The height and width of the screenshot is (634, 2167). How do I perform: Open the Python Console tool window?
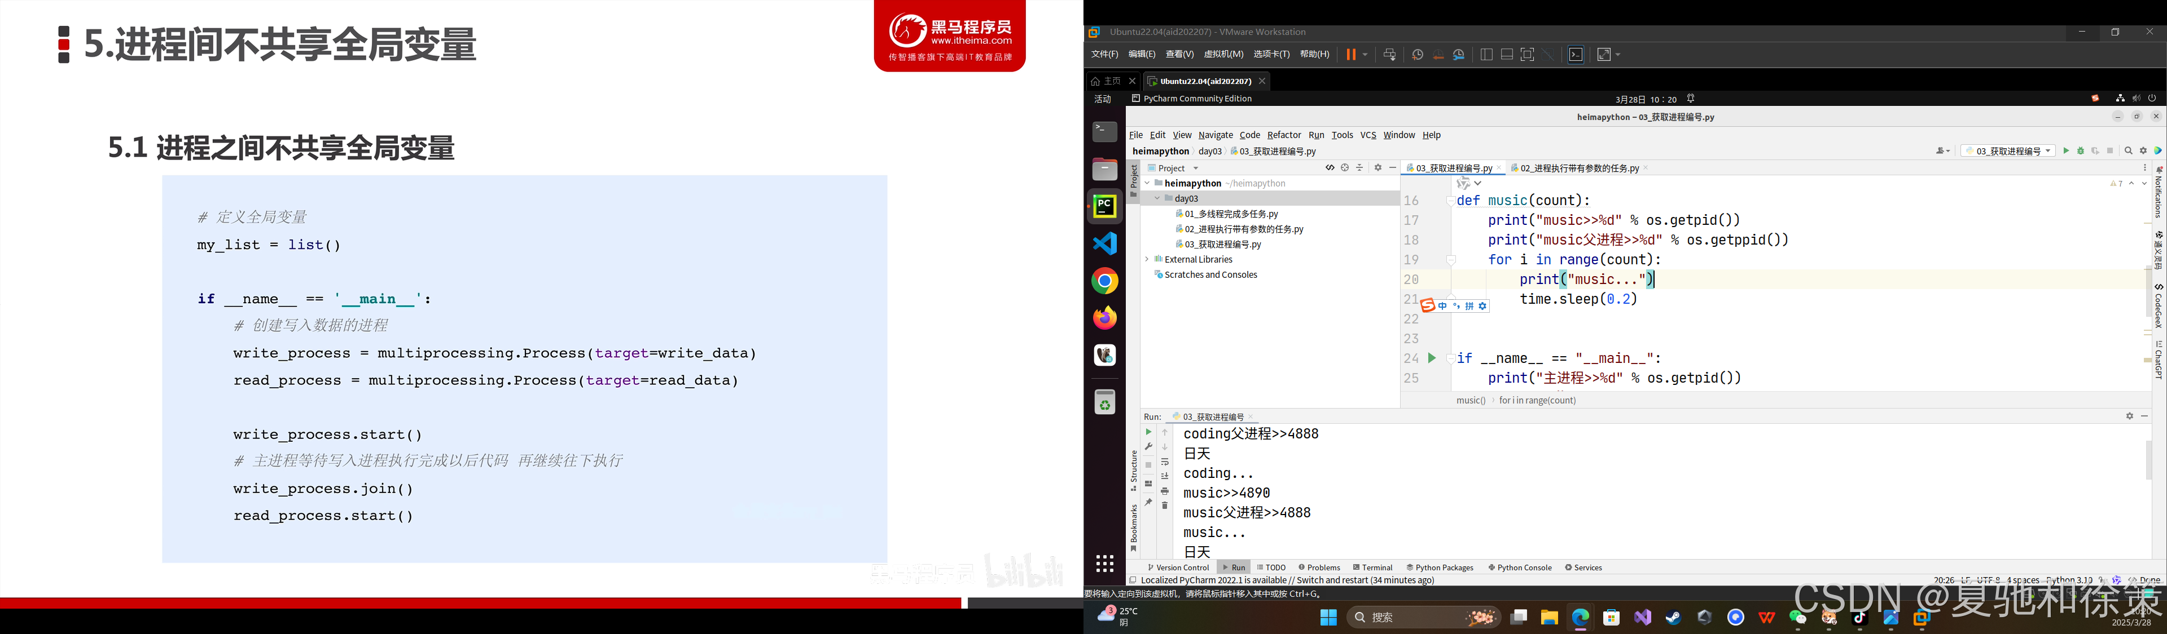pos(1520,568)
